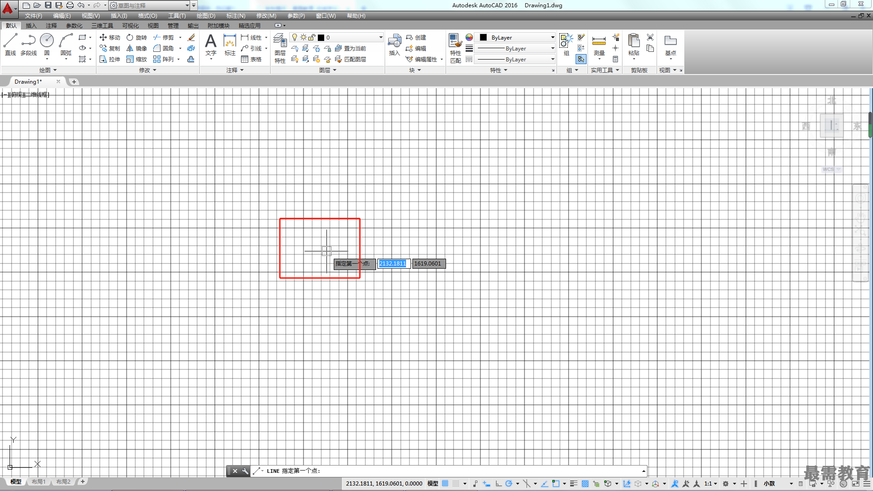Open the 文件(F) menu
Screen dimensions: 873x491
(34, 15)
